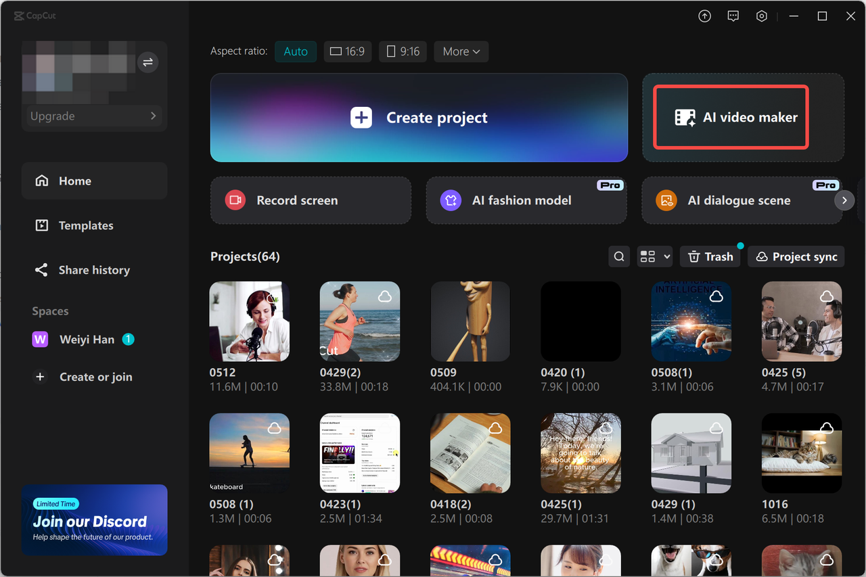Click the cloud icon on project 0418(2)
The height and width of the screenshot is (577, 866).
[x=495, y=428]
